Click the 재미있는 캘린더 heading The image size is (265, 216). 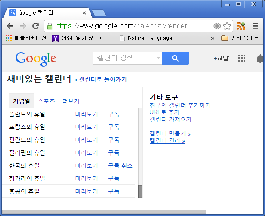39,79
